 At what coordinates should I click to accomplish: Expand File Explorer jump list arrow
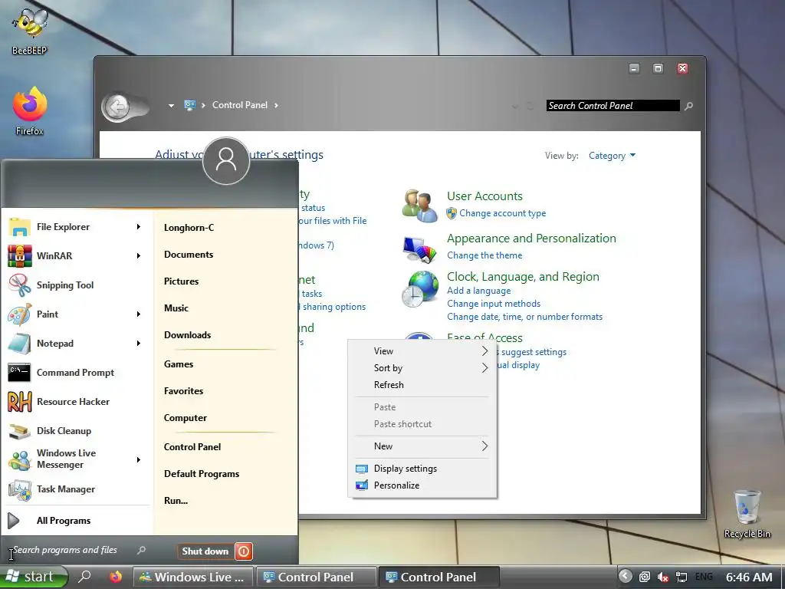point(139,227)
